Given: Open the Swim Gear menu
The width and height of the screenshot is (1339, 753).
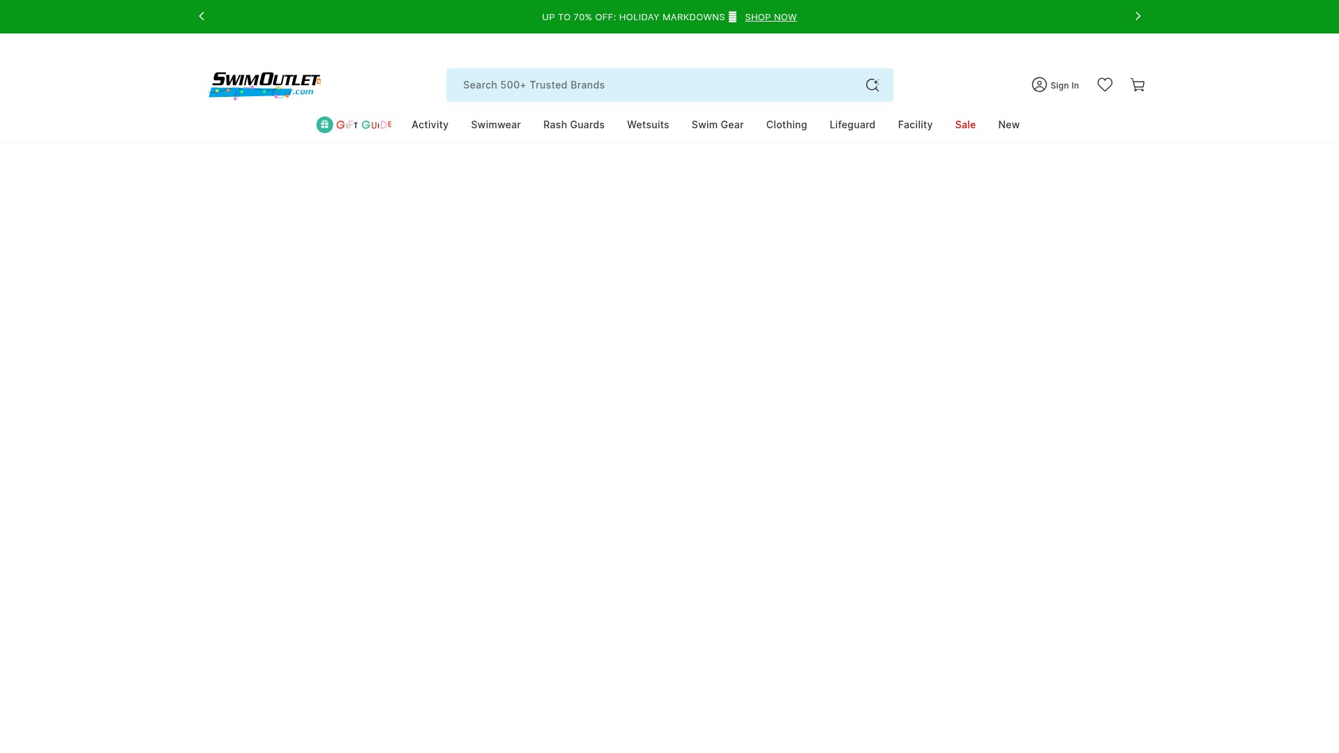Looking at the screenshot, I should (x=718, y=125).
